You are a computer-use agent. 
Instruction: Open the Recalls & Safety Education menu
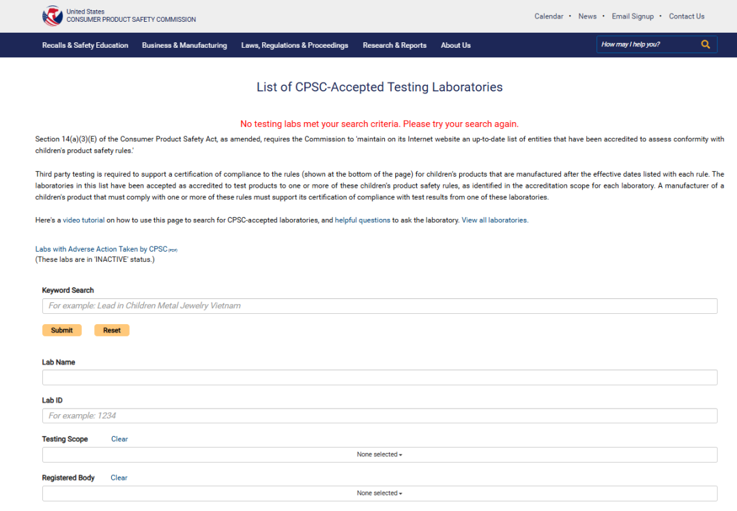click(85, 45)
